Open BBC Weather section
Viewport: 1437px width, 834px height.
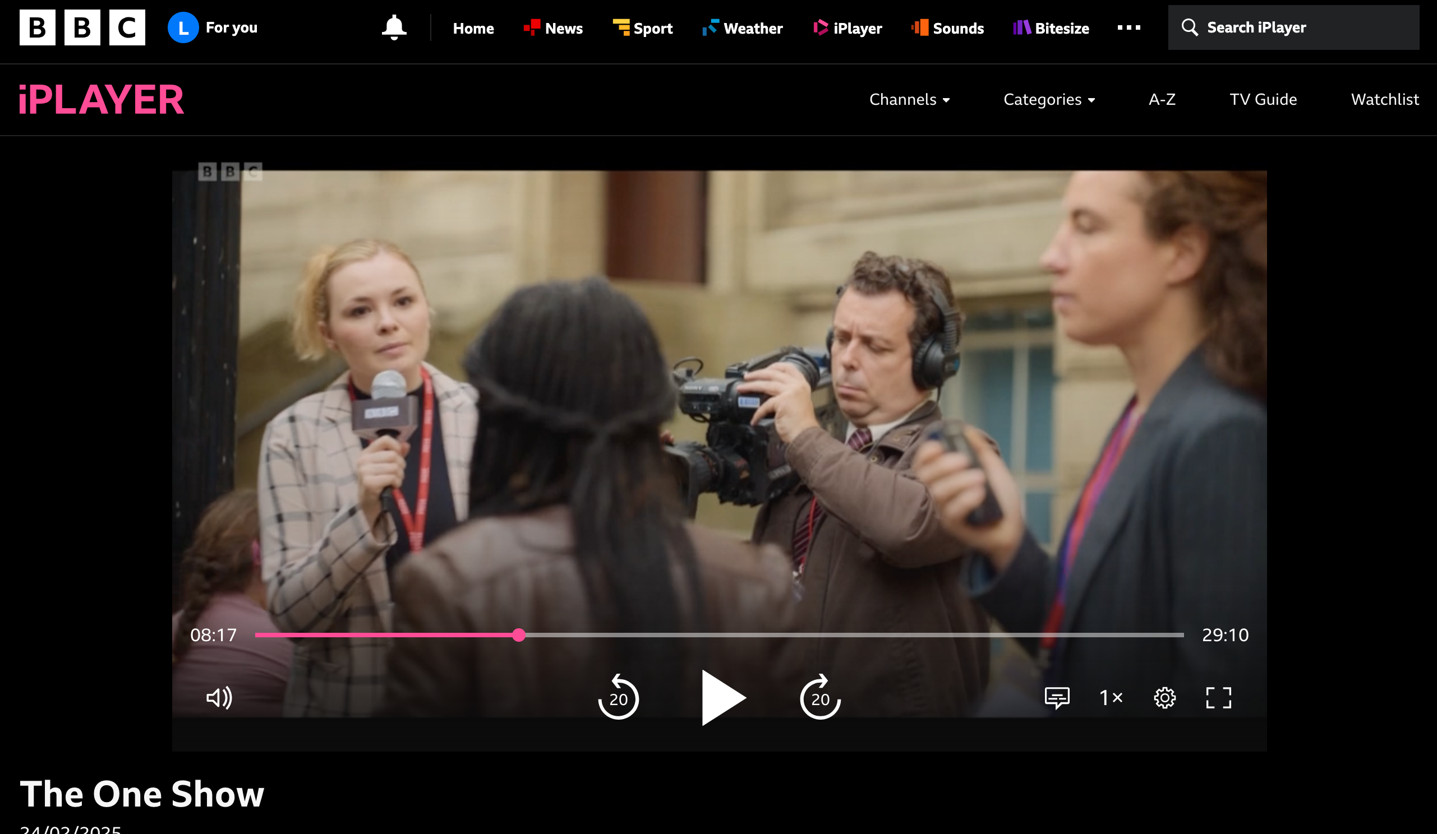(743, 28)
